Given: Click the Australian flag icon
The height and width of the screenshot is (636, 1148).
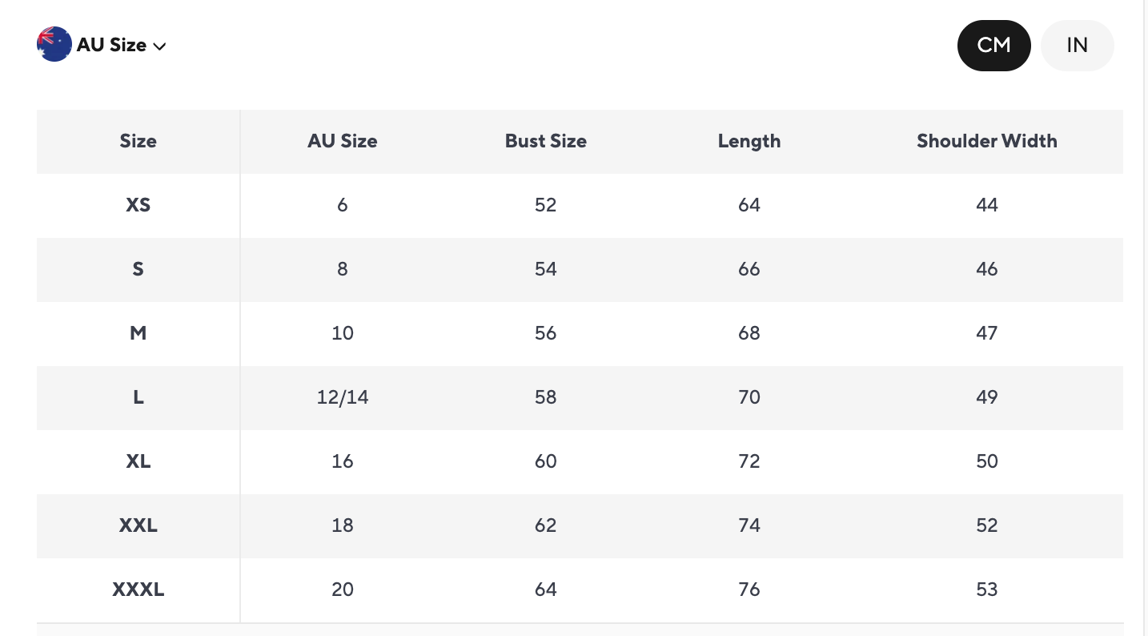Looking at the screenshot, I should [x=54, y=45].
